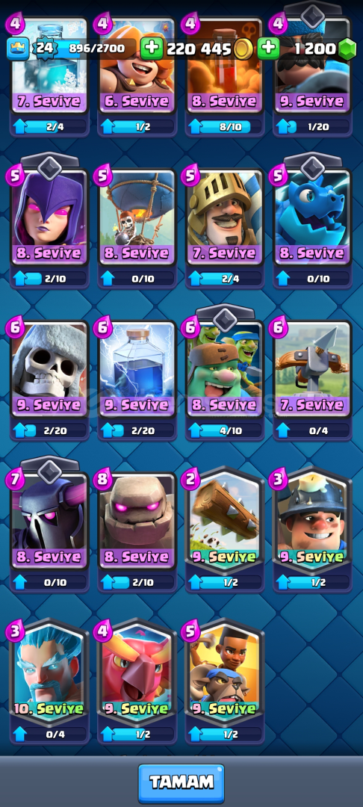This screenshot has width=363, height=807.
Task: Click the green plus next to gold
Action: (x=151, y=49)
